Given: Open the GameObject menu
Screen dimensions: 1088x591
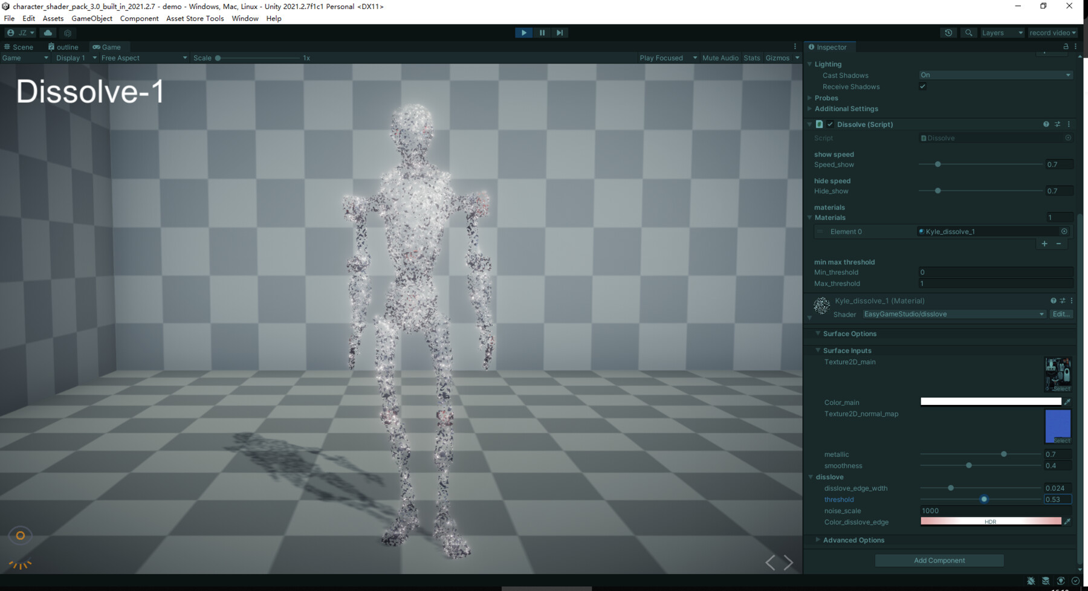Looking at the screenshot, I should (92, 18).
